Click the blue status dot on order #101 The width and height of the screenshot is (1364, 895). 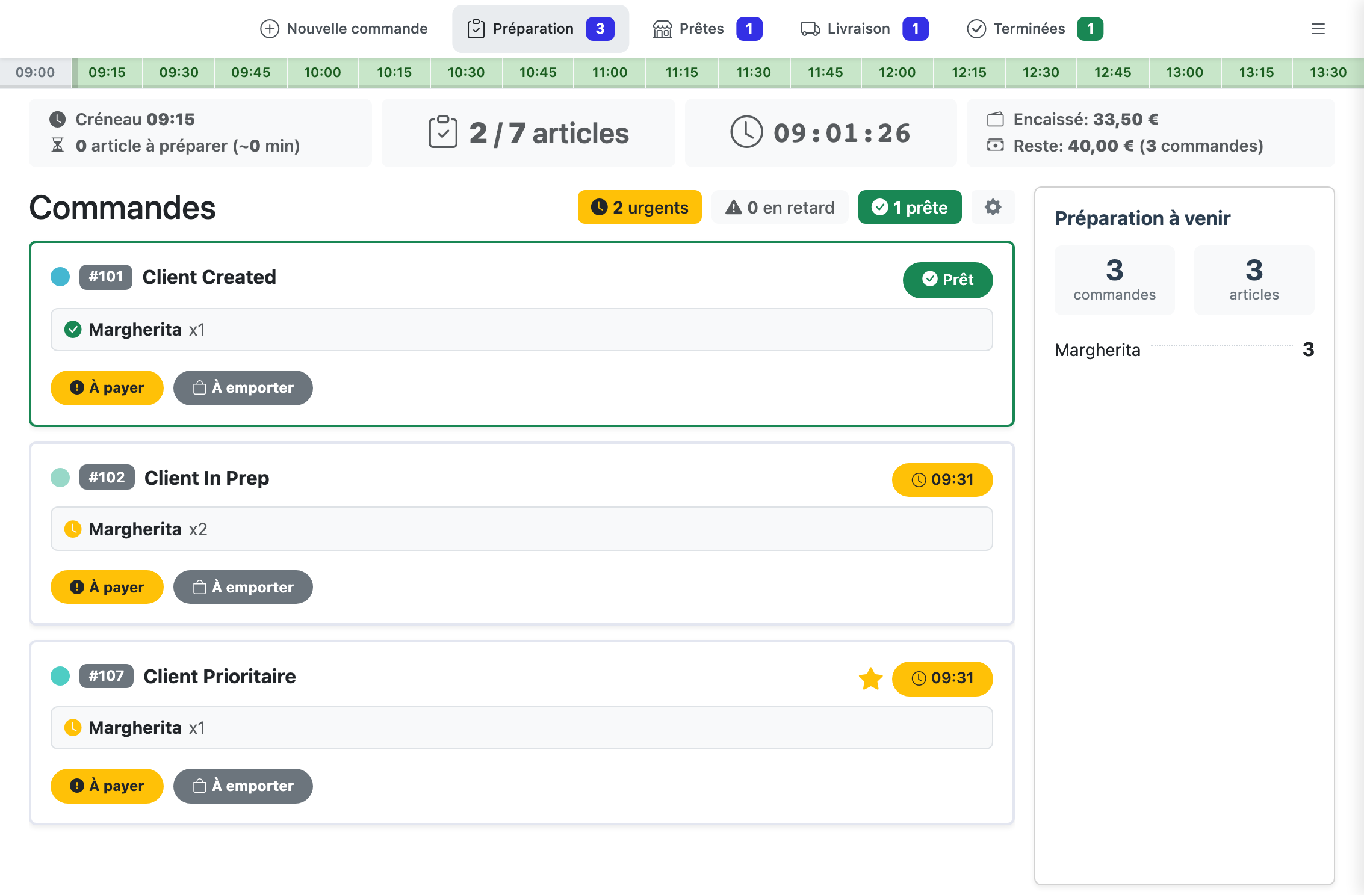(60, 277)
